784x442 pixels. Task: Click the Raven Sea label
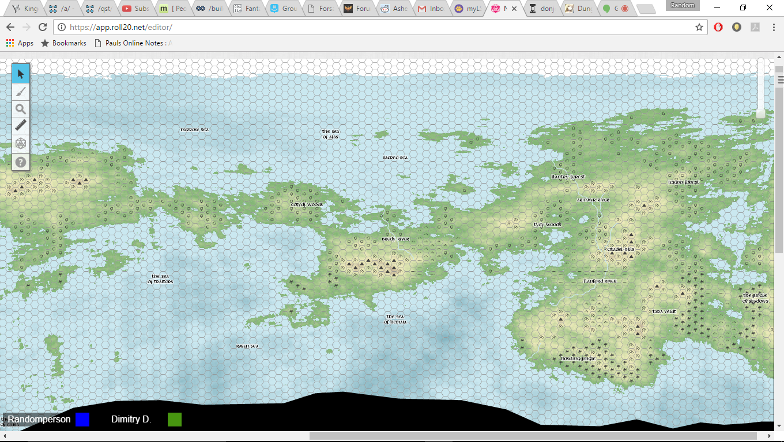(247, 346)
